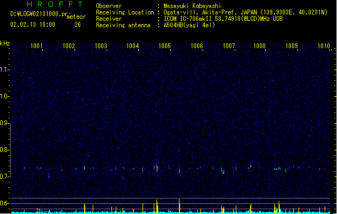Click the red echo below 1005 marker
This screenshot has width=337, height=214.
click(x=179, y=171)
